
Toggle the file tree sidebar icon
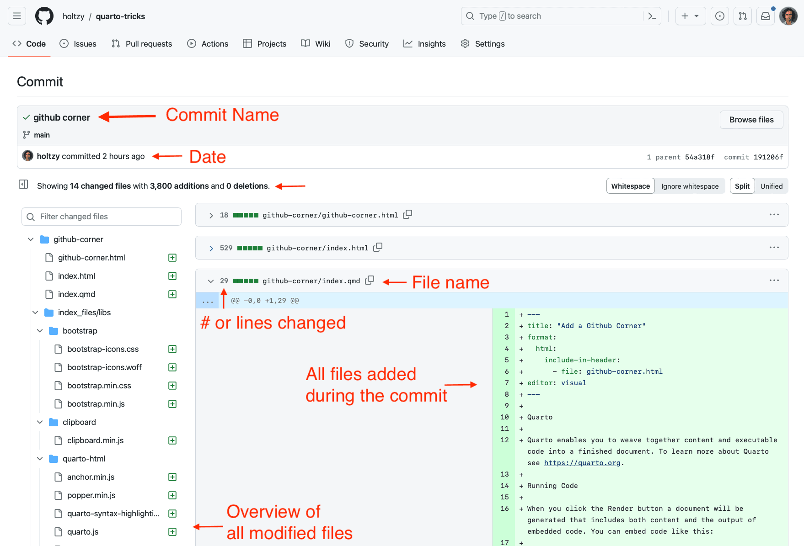(23, 184)
